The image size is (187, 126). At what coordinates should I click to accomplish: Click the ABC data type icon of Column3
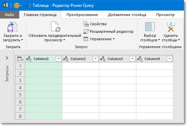tap(103, 59)
